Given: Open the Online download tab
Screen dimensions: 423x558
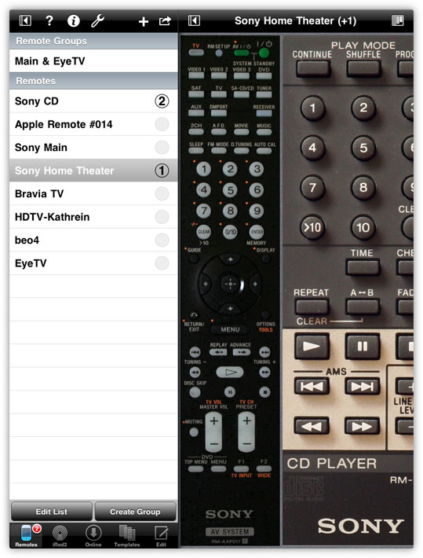Looking at the screenshot, I should click(93, 536).
